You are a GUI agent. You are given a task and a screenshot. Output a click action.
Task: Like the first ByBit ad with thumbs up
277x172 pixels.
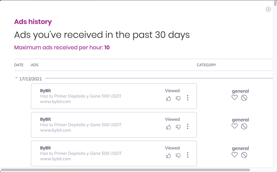(169, 98)
